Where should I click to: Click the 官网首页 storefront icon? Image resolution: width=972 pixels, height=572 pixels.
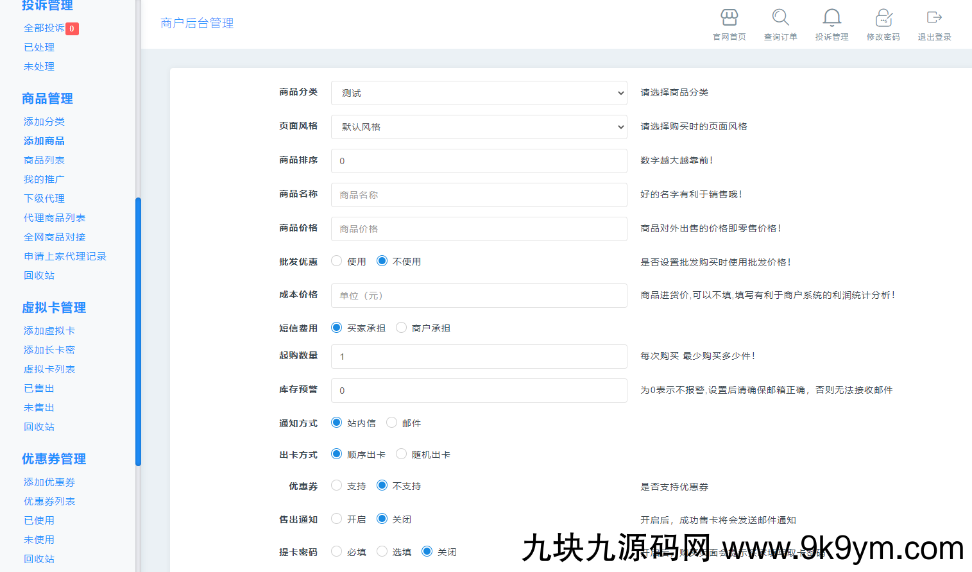click(x=729, y=18)
